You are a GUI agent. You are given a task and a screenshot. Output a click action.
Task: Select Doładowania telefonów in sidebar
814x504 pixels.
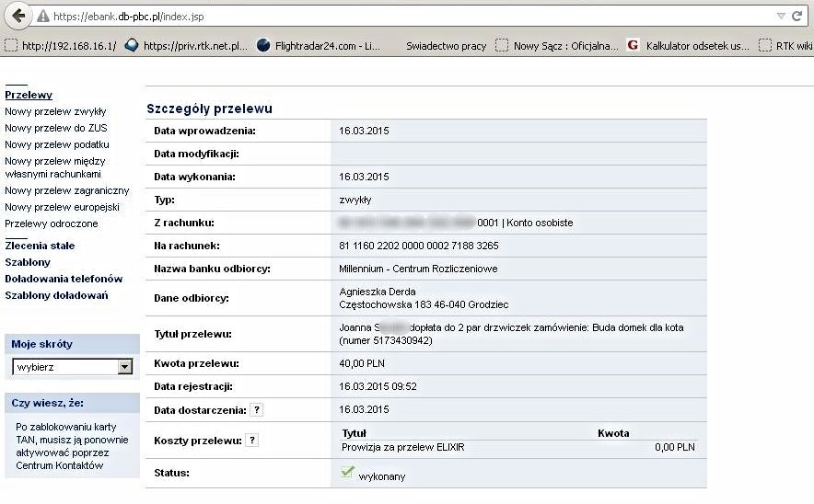[64, 279]
